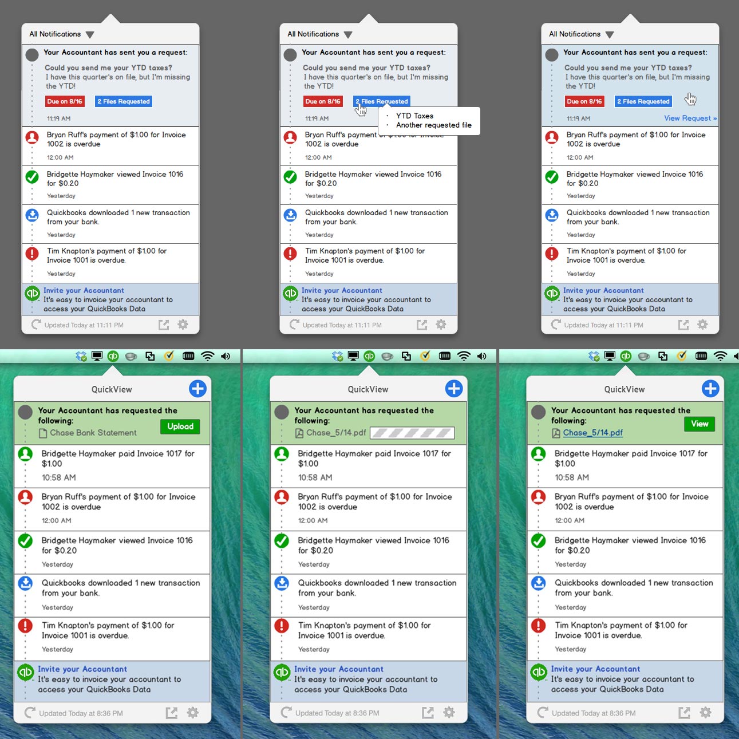
Task: Click Dropbox menu bar icon above Upload button panel
Action: coord(81,356)
